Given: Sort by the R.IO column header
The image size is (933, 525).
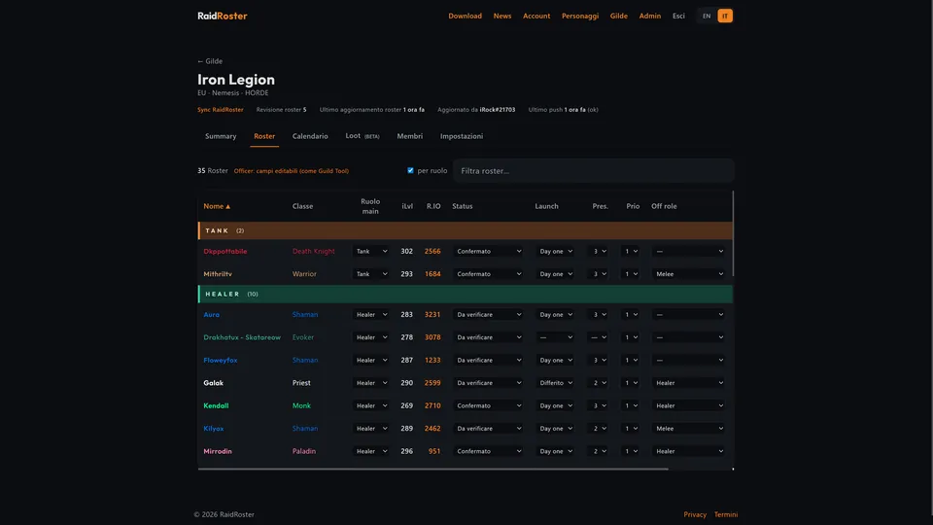Looking at the screenshot, I should tap(433, 206).
